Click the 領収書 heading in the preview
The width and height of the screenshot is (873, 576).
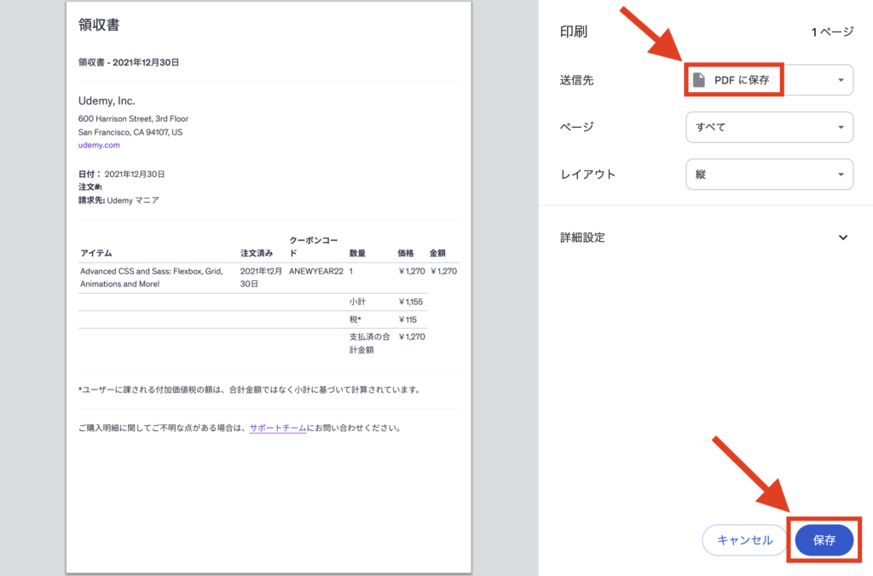pos(99,26)
